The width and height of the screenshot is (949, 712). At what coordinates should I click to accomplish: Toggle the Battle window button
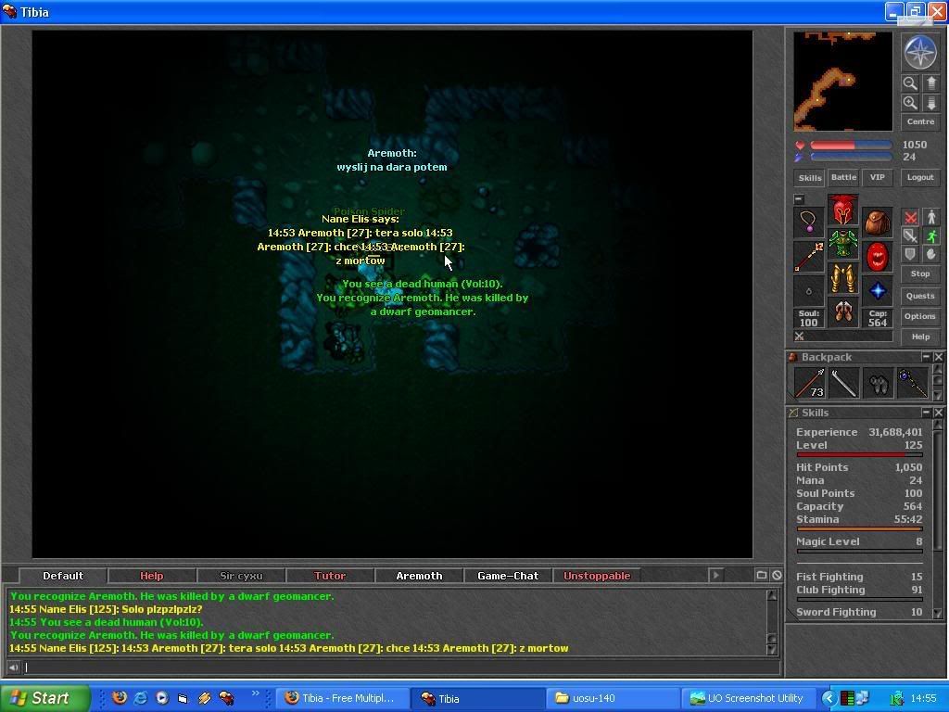843,177
